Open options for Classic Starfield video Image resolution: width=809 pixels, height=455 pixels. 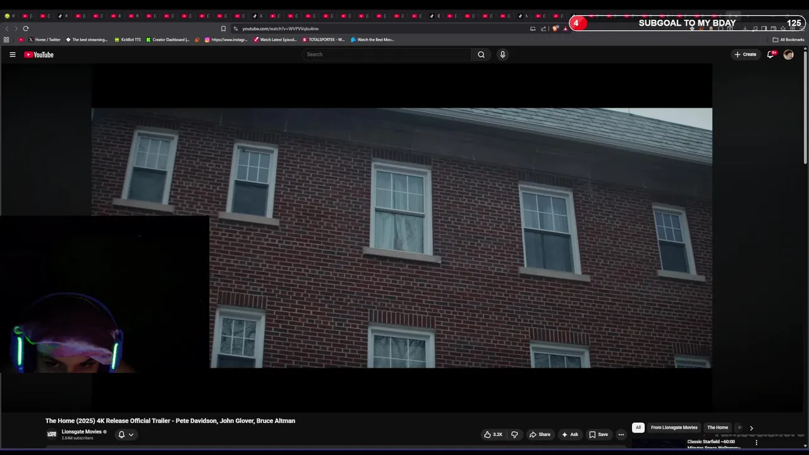[756, 442]
